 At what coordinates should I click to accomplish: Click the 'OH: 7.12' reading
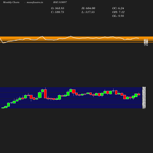point(118,12)
